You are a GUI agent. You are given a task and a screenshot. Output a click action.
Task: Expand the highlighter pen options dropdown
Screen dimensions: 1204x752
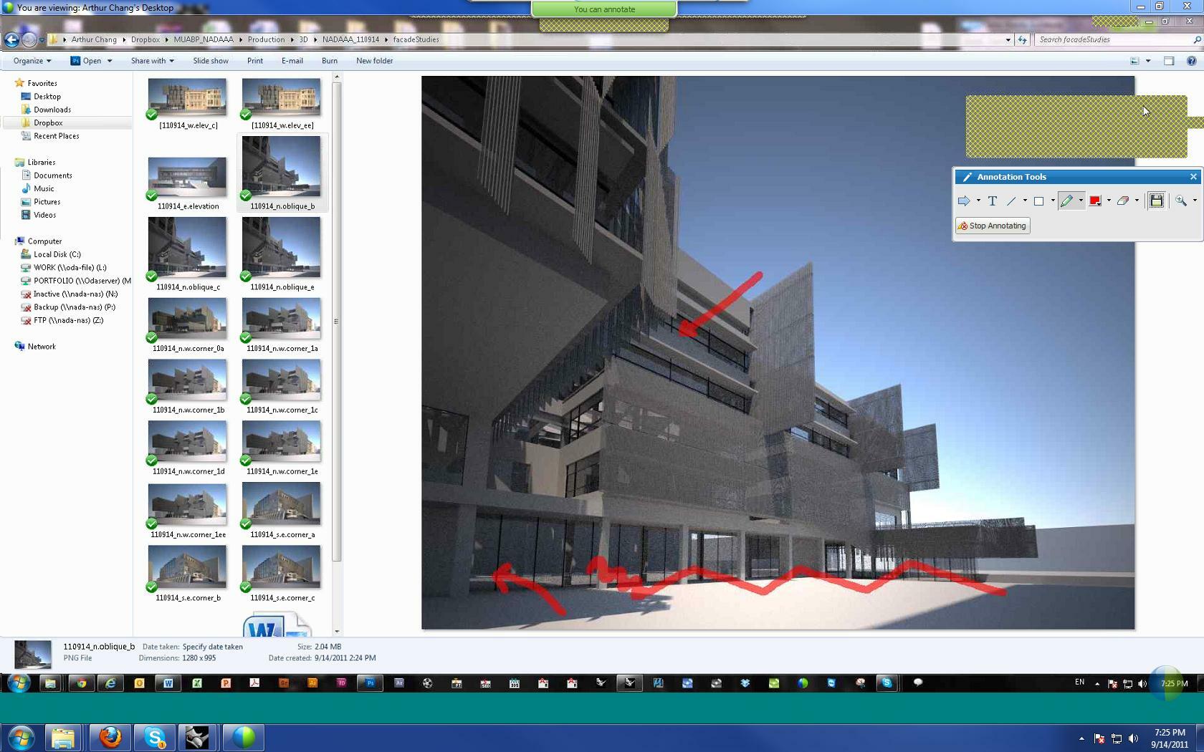1081,201
